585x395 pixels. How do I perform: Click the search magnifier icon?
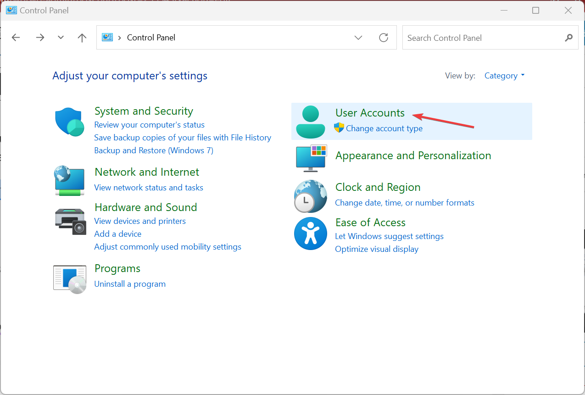(x=568, y=38)
